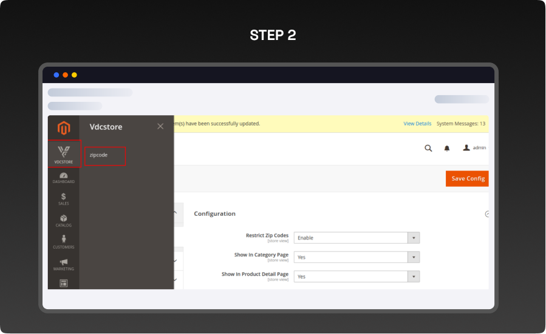
Task: Click the search magnifier icon
Action: tap(428, 148)
